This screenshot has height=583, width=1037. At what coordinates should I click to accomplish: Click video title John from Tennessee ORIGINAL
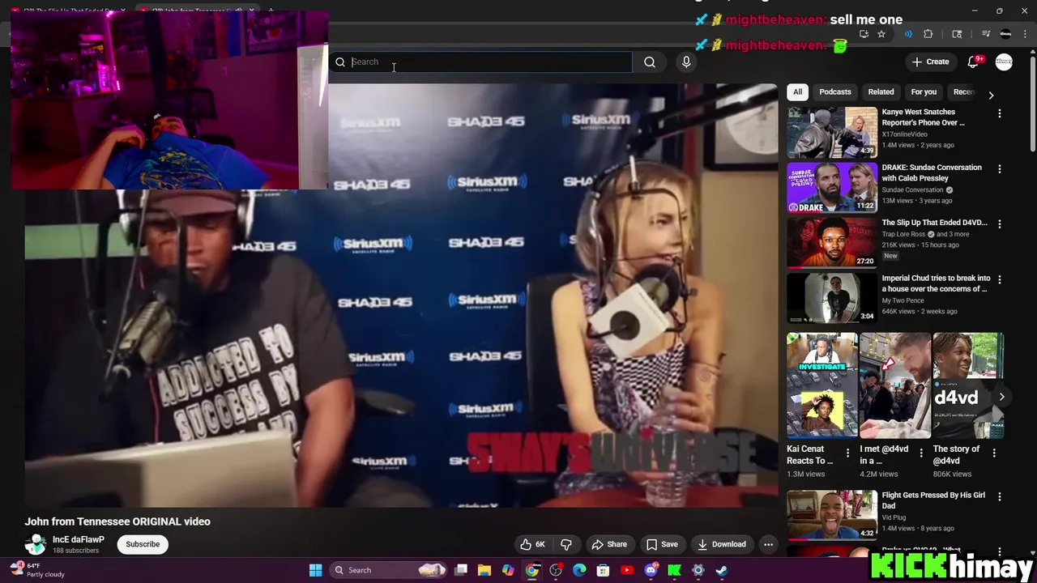(x=117, y=521)
